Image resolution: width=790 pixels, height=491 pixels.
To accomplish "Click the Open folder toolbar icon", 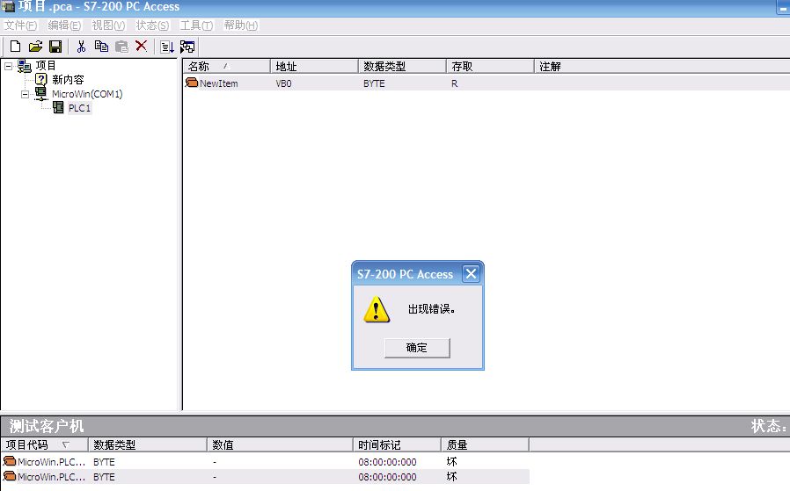I will pos(35,47).
